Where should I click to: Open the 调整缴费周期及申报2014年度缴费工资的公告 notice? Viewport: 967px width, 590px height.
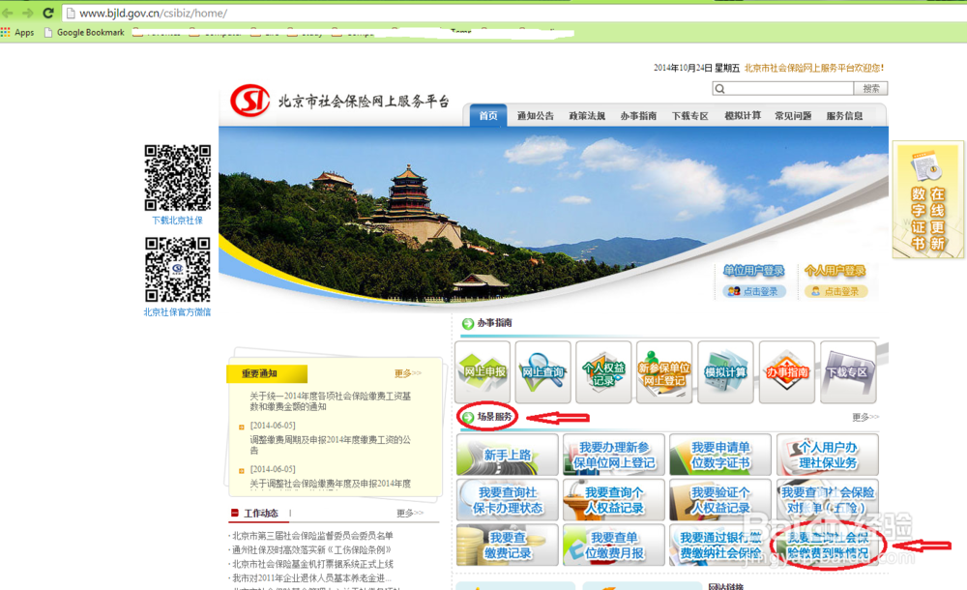pos(330,445)
